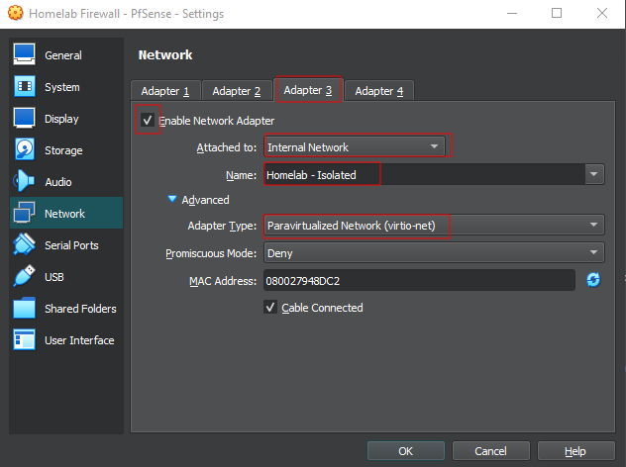Switch to the Adapter 2 tab
Image resolution: width=626 pixels, height=467 pixels.
[x=237, y=91]
